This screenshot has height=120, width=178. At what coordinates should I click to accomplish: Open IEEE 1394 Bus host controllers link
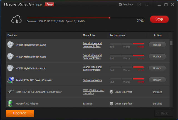click(93, 92)
